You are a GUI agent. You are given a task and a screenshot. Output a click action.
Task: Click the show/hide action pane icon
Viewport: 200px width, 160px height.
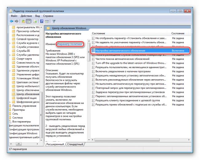point(47,21)
